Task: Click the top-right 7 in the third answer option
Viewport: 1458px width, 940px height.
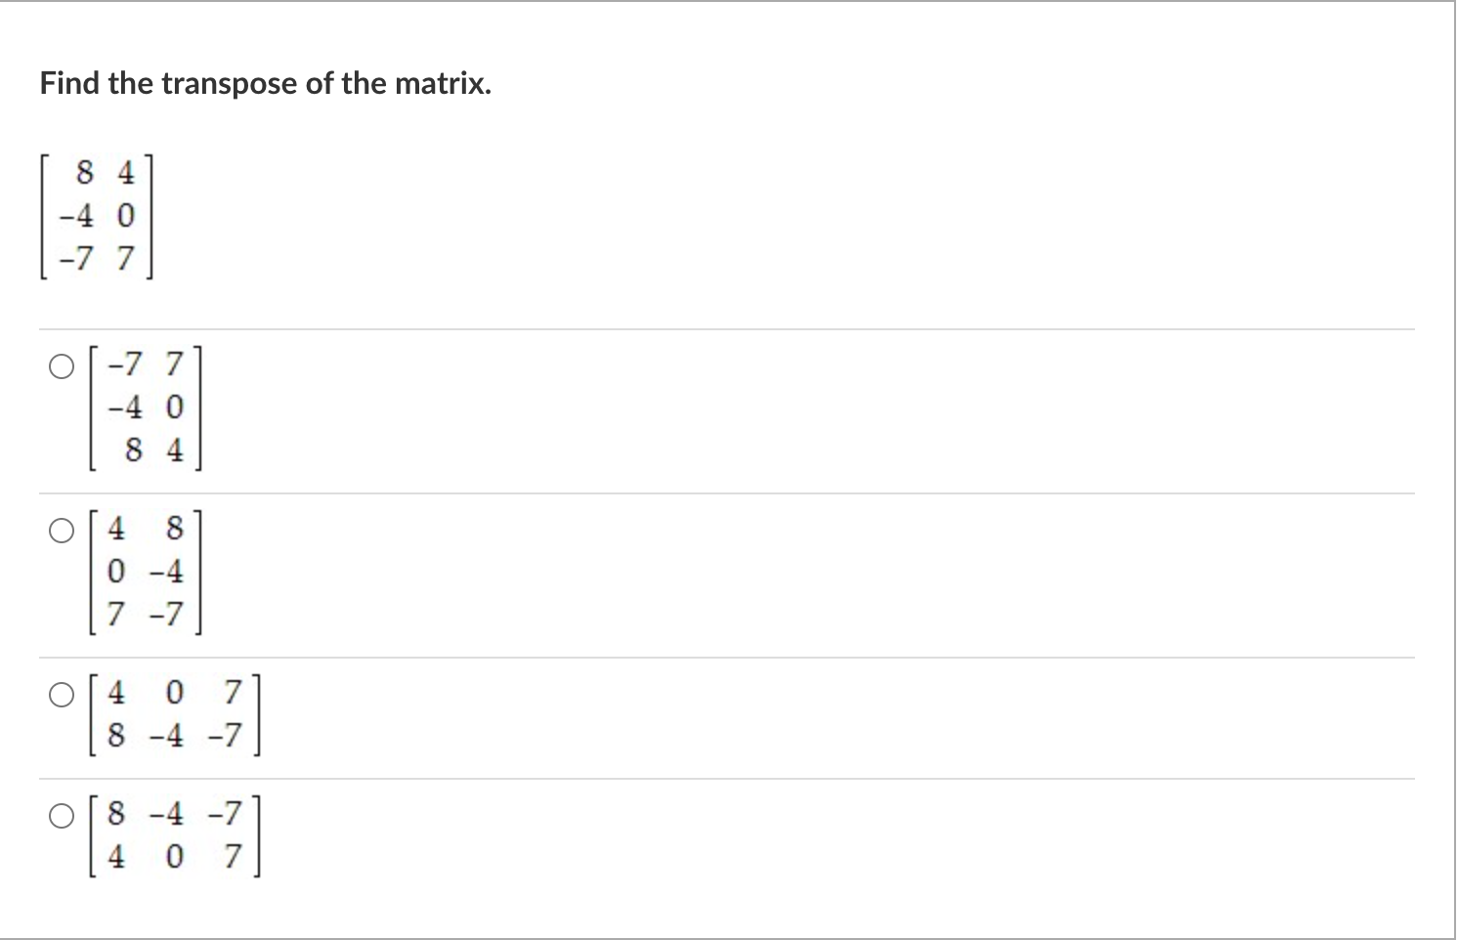Action: pyautogui.click(x=232, y=693)
